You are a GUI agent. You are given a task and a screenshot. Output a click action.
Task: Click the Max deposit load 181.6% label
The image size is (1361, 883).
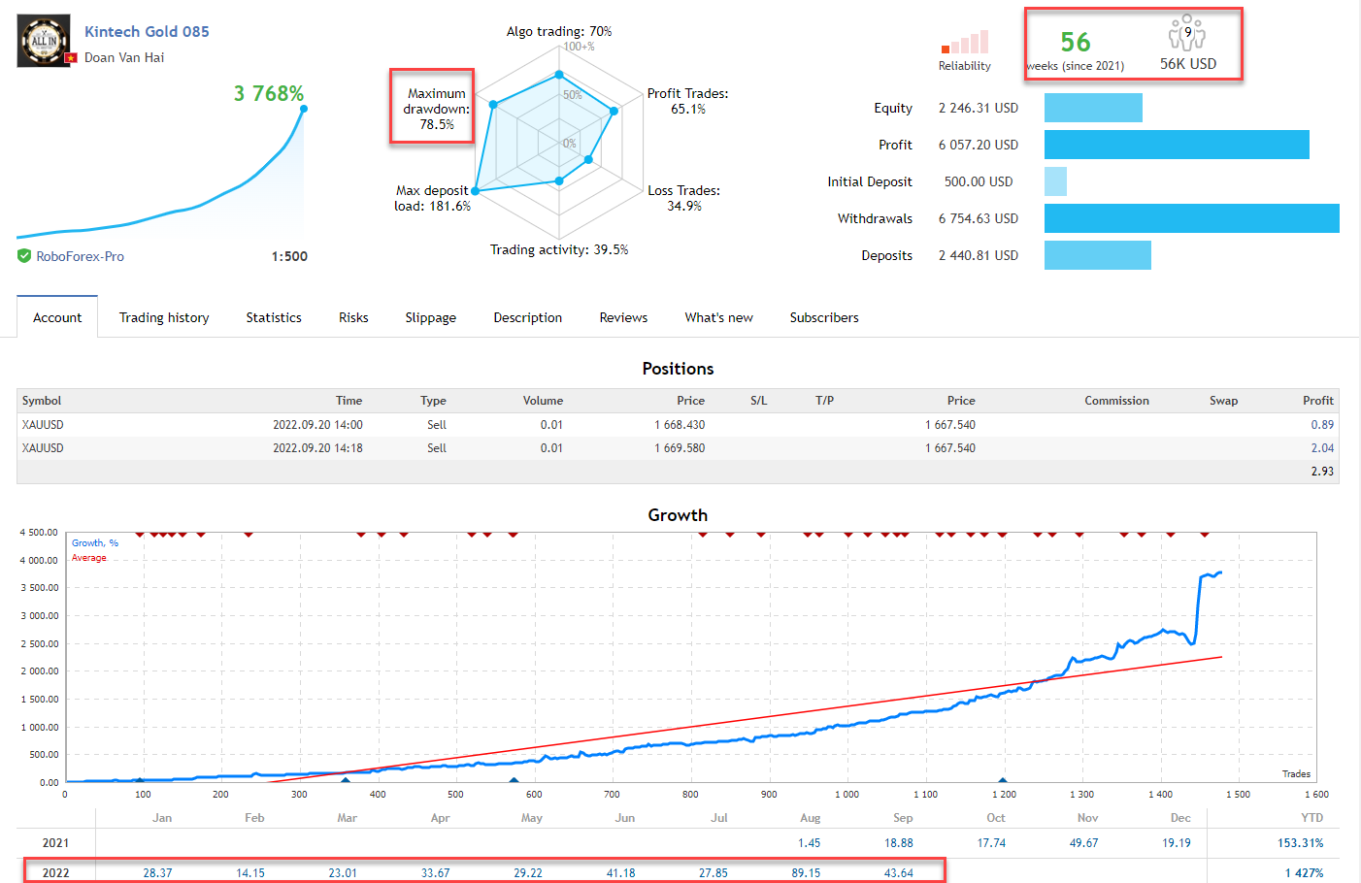click(432, 198)
